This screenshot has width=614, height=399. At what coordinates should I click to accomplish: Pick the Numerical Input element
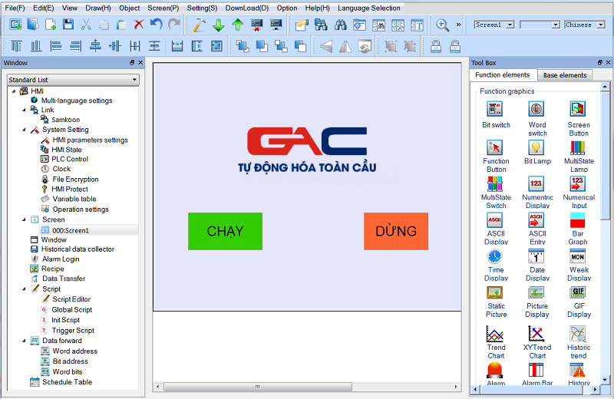pyautogui.click(x=578, y=188)
